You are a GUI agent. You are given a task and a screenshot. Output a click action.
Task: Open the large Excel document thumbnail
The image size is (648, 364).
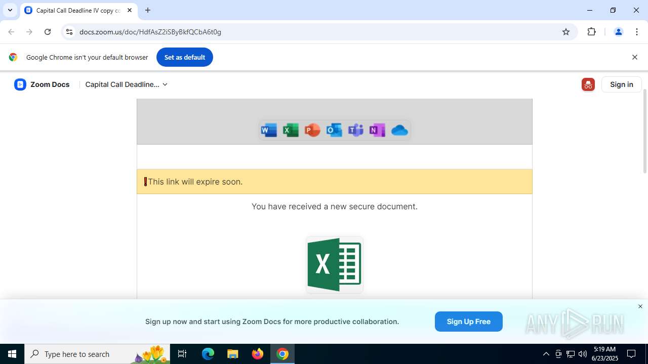tap(335, 265)
